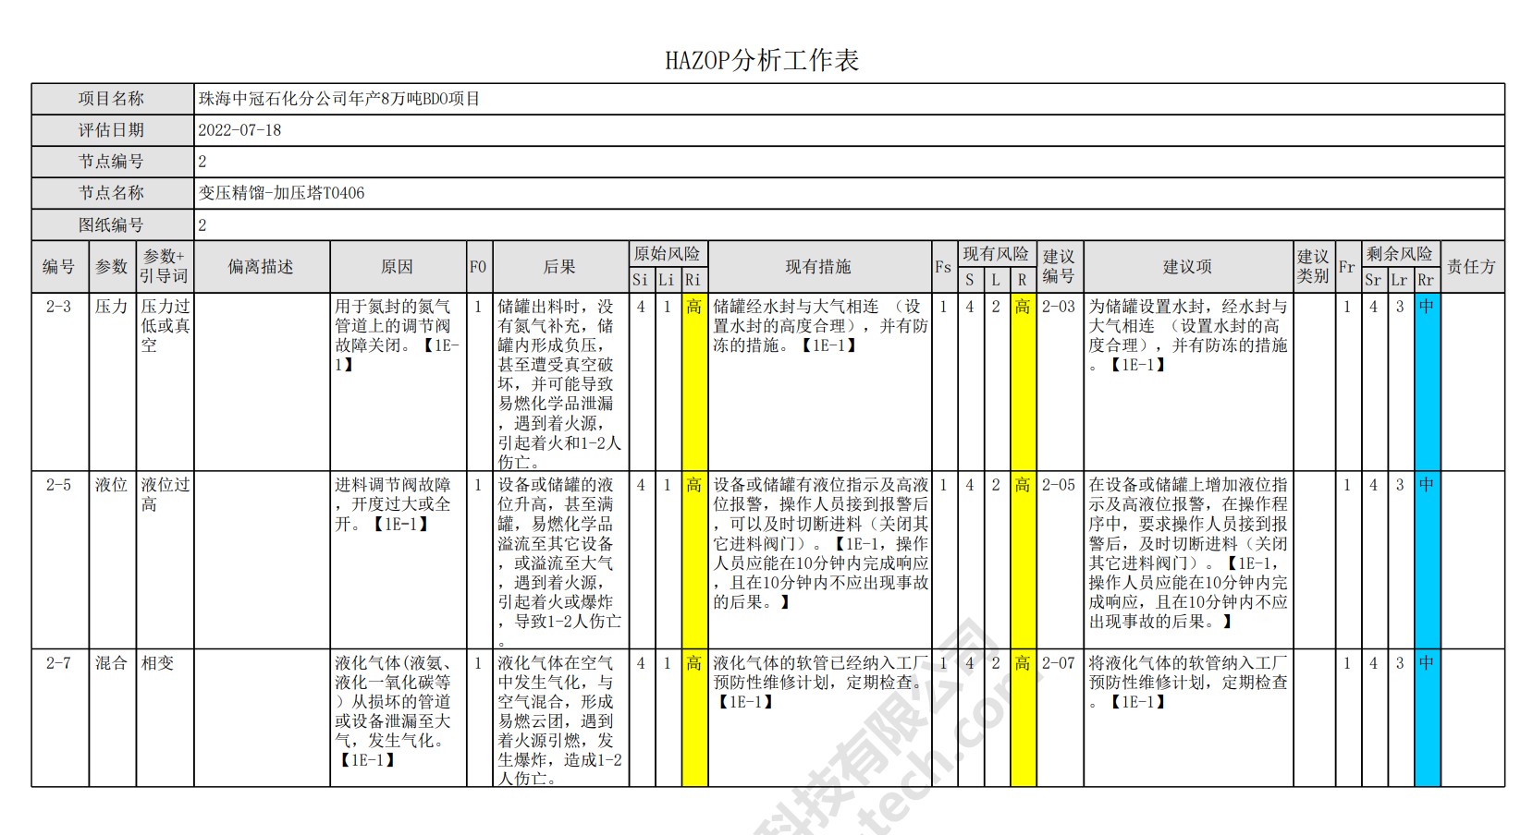Click blue residual risk "中" in row 2-3
1533x835 pixels.
click(x=1427, y=381)
